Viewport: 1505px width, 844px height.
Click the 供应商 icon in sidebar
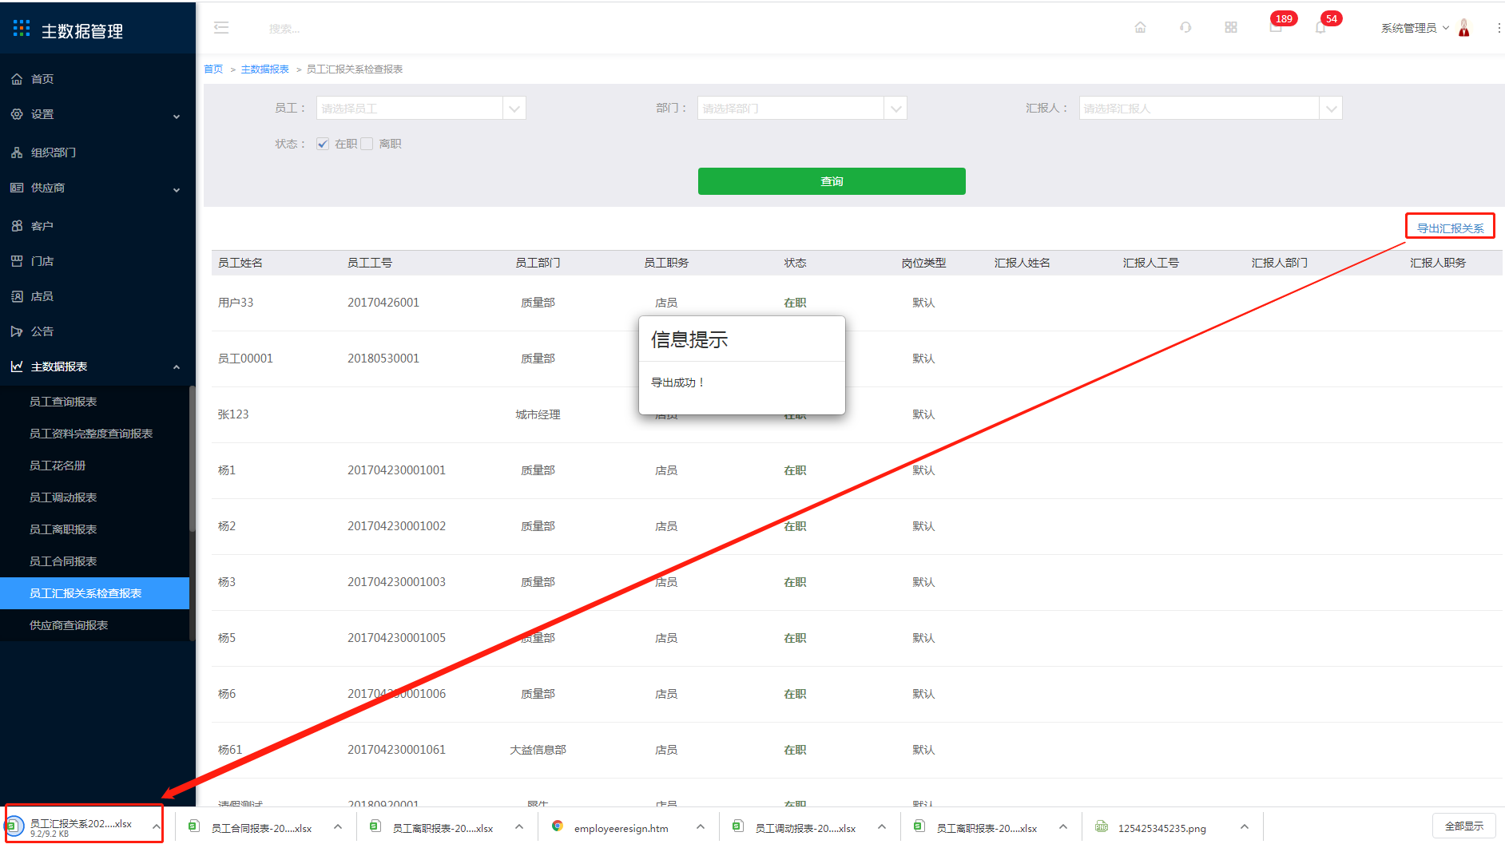(x=17, y=188)
